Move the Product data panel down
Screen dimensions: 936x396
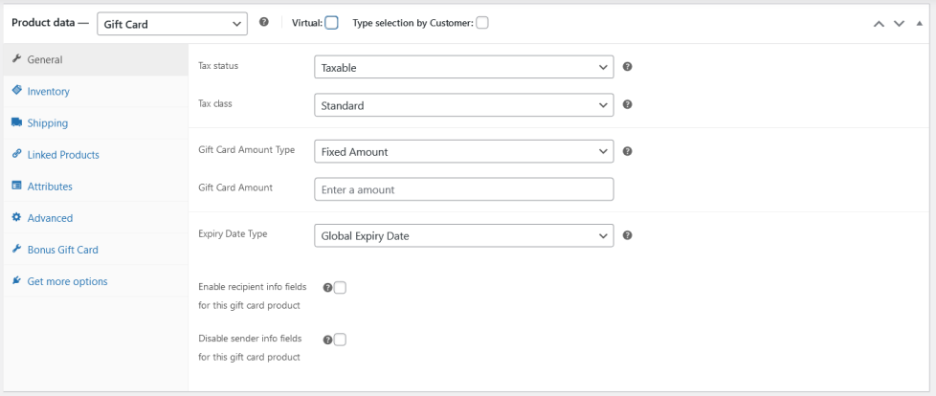point(899,24)
